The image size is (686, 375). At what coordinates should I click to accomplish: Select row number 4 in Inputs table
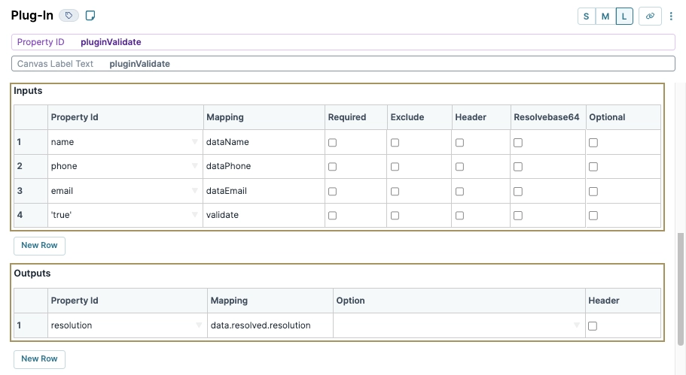coord(31,215)
